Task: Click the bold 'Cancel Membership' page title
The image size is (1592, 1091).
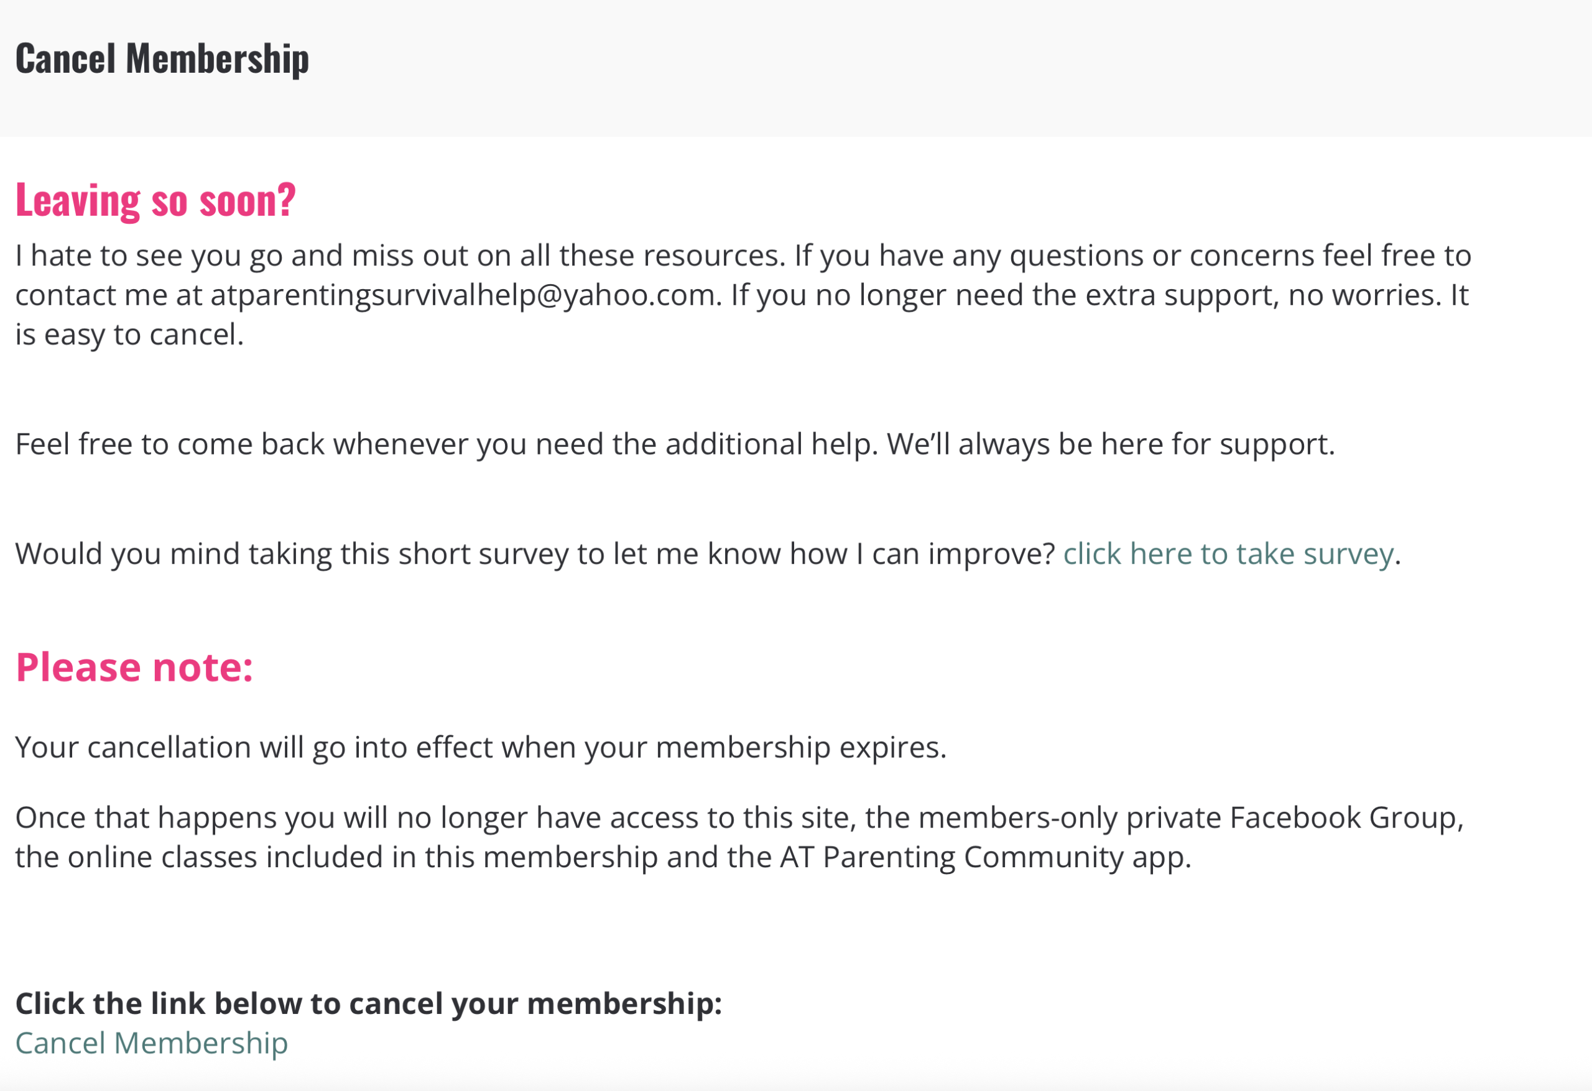Action: pos(162,58)
